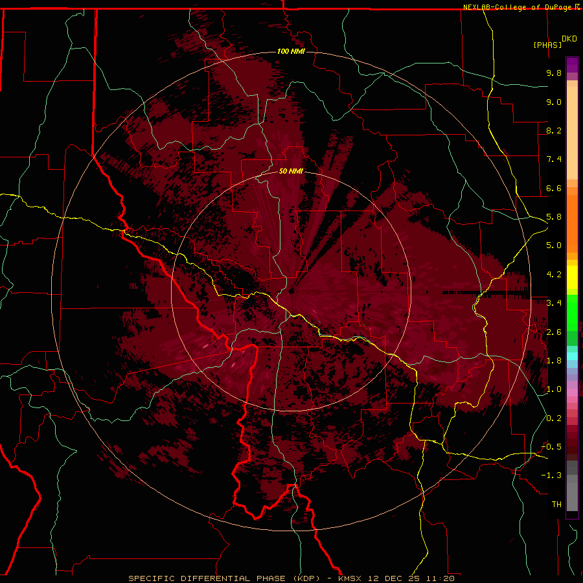
Task: Select the 7.4 value on the color scale
Action: 554,159
